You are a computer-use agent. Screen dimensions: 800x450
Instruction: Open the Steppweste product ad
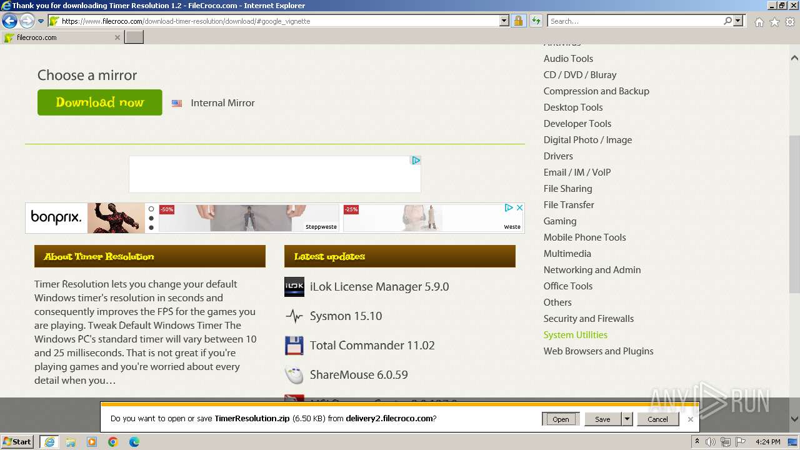248,218
